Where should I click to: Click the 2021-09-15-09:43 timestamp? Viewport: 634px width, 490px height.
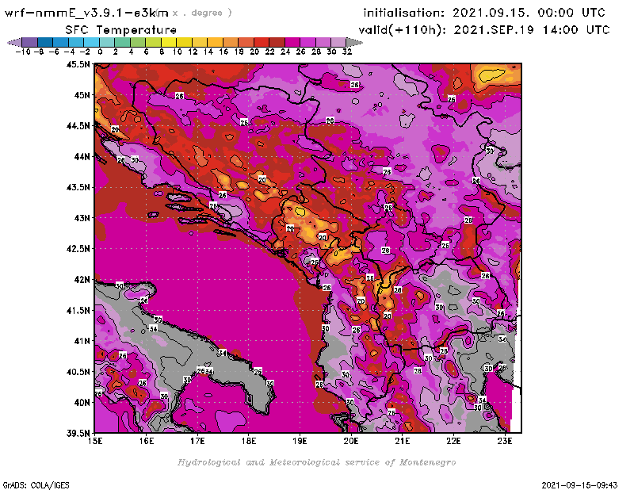585,484
